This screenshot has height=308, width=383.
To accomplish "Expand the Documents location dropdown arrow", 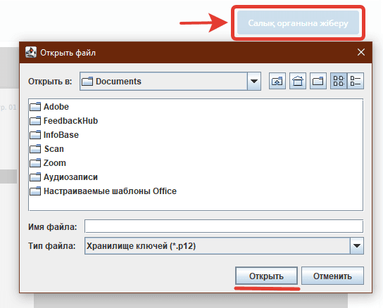I will 254,81.
